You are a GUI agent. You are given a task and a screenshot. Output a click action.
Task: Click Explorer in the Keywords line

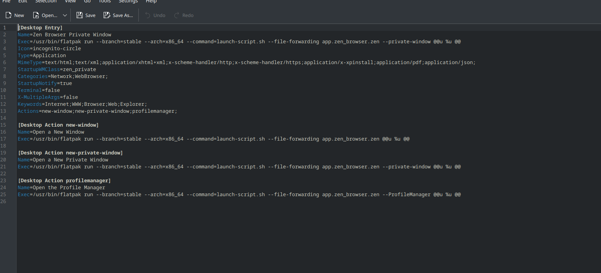pos(132,104)
